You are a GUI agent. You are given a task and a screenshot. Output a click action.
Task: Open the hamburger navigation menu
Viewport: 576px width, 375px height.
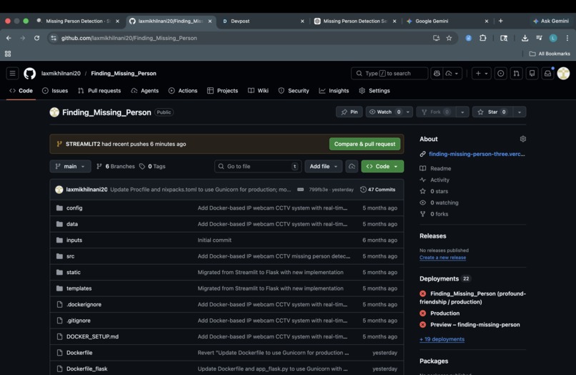pyautogui.click(x=12, y=74)
